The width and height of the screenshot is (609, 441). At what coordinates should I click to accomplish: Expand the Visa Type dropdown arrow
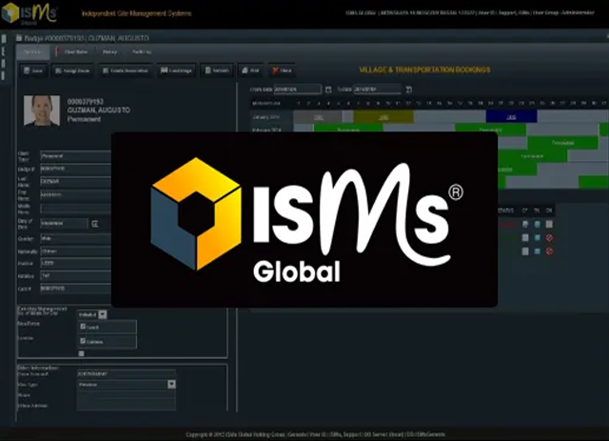171,384
